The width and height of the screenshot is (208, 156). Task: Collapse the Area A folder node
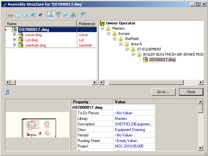121,44
